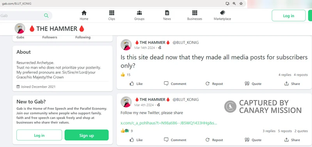Click the browser zoom magnifier icon
Viewport: 312px width, 147px height.
(x=234, y=3)
